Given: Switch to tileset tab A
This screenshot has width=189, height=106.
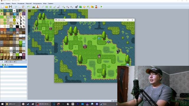Looking at the screenshot, I should pos(2,62).
